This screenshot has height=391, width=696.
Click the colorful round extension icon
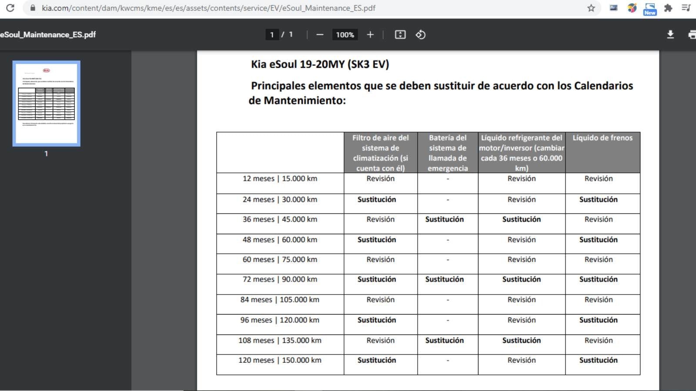632,8
